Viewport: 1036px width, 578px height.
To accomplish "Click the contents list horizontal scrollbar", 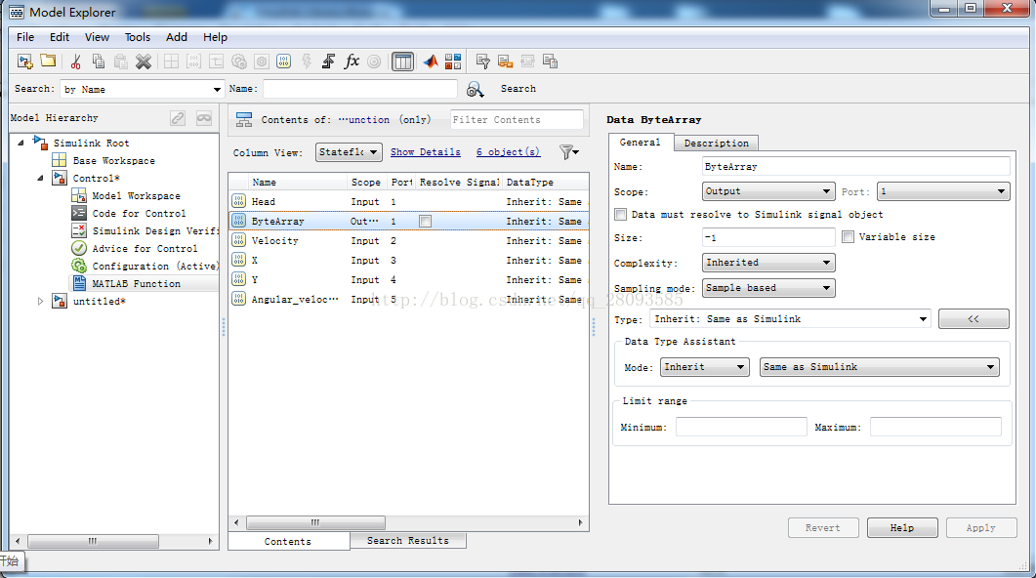I will [x=315, y=522].
